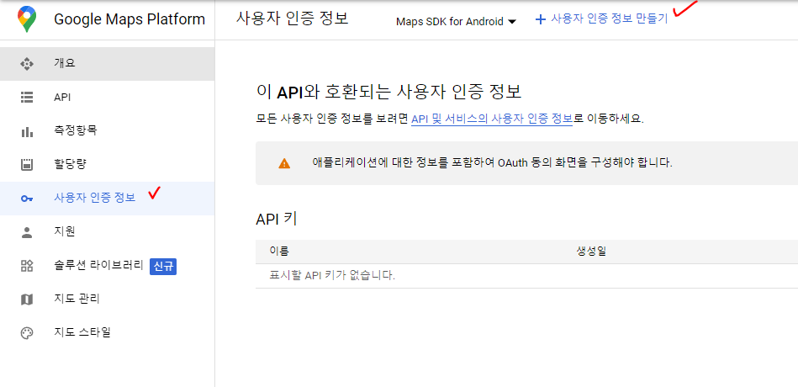The width and height of the screenshot is (798, 387).
Task: Click the 사용자 인증 정보 page title
Action: click(292, 19)
